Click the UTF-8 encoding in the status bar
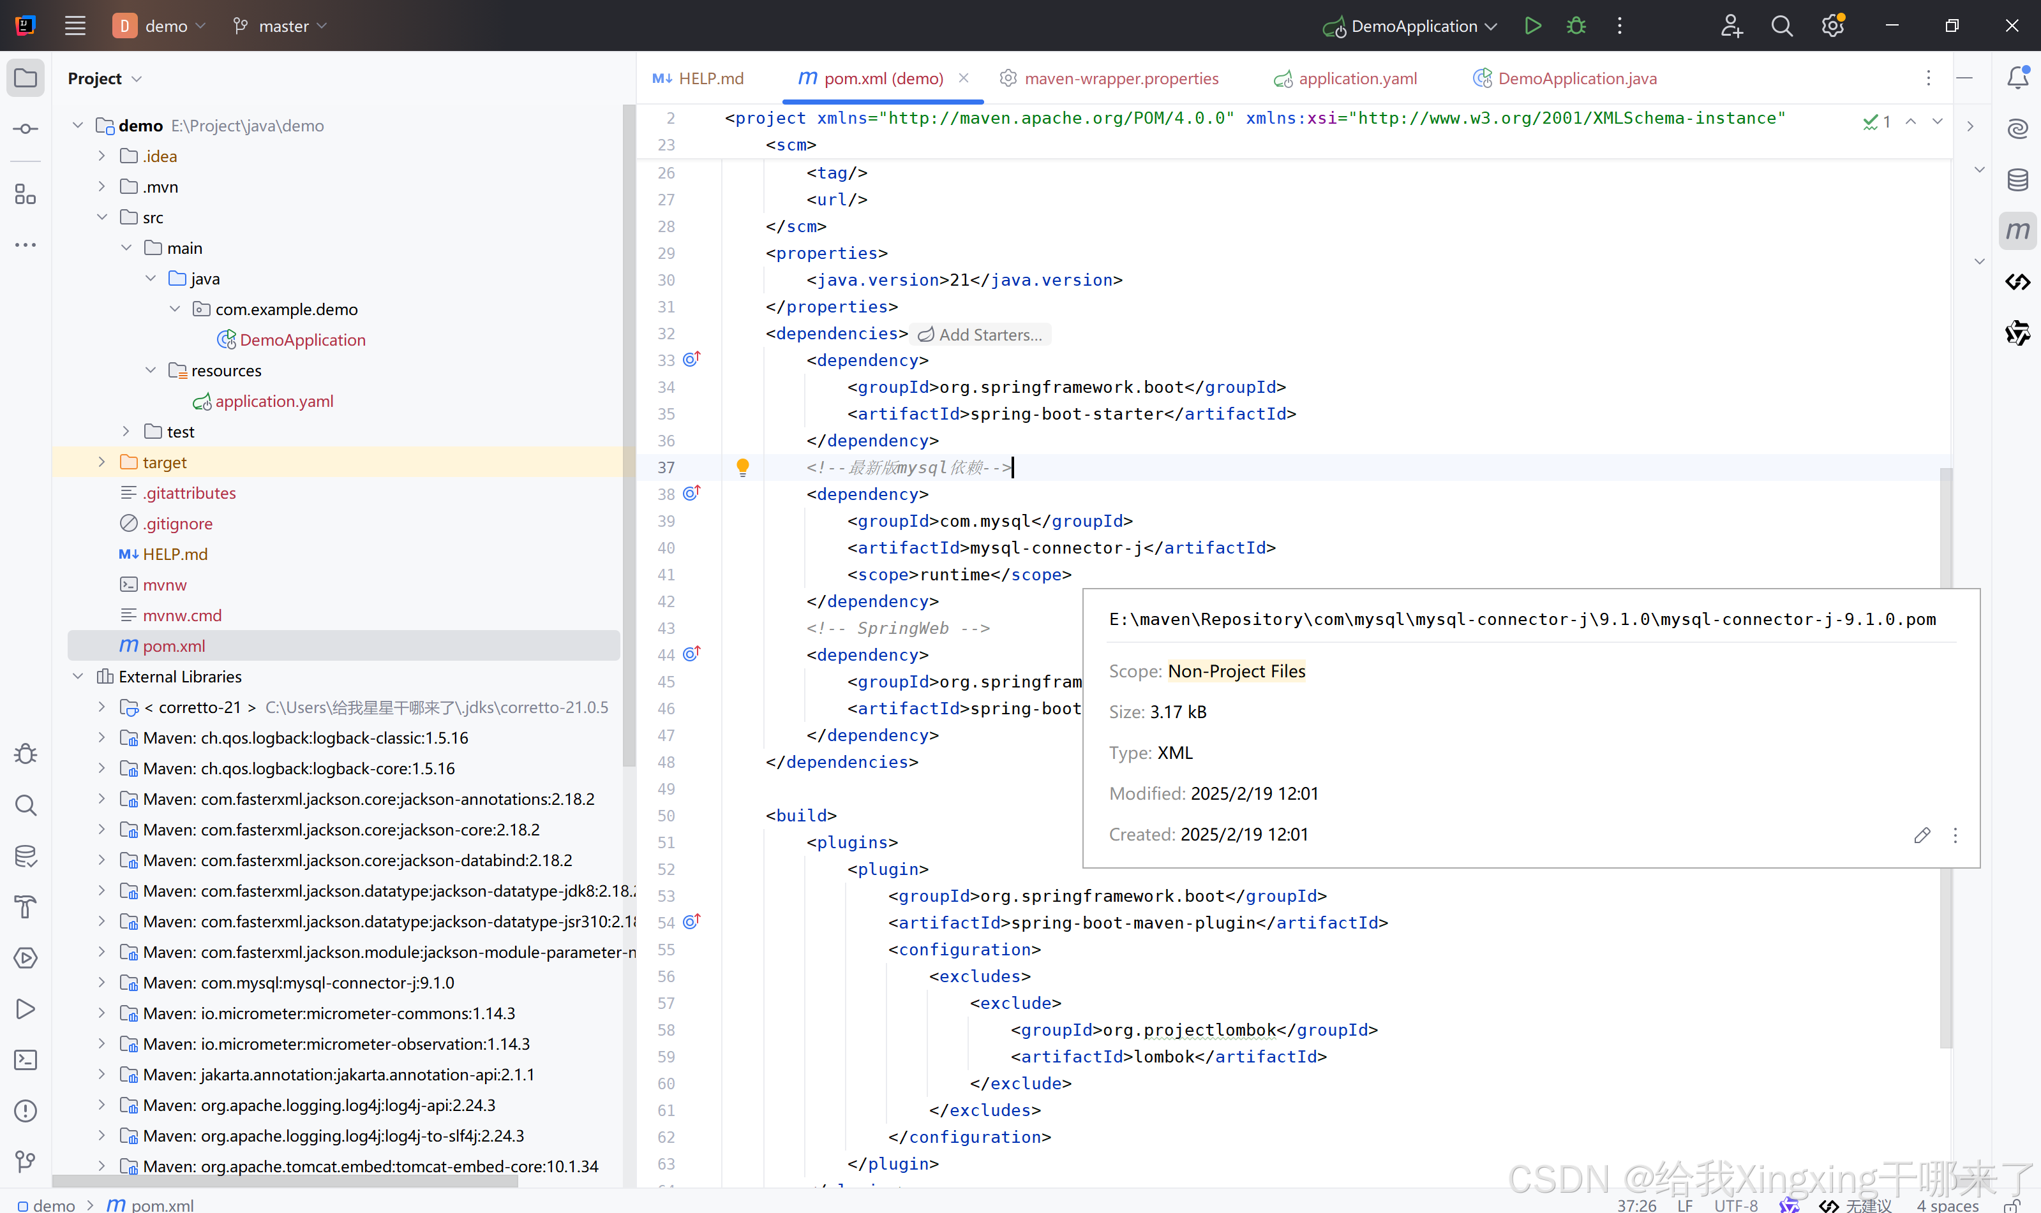This screenshot has height=1213, width=2041. tap(1735, 1205)
